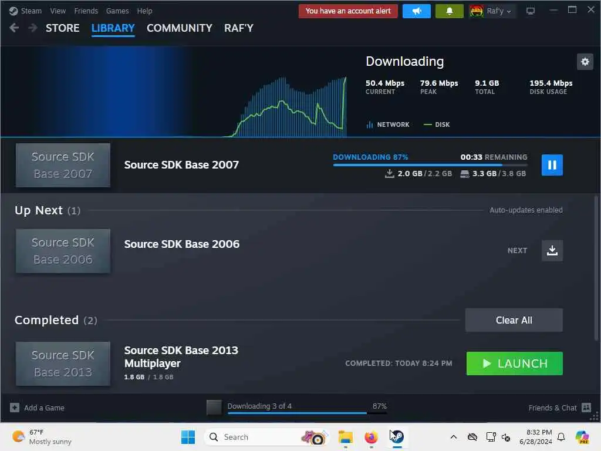Switch to COMMUNITY tab

click(180, 28)
